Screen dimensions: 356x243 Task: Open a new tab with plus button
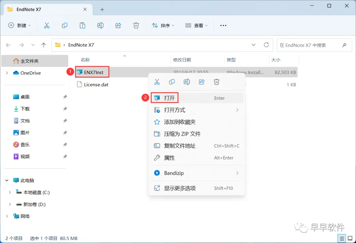102,10
